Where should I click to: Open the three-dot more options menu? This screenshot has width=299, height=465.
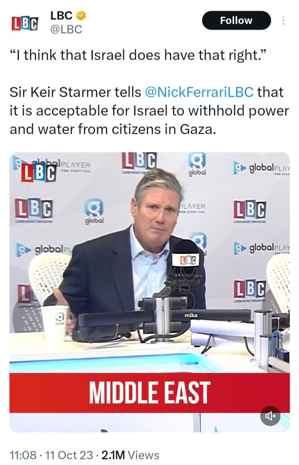click(x=283, y=20)
